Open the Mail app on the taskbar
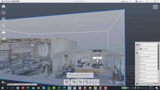Image resolution: width=160 pixels, height=90 pixels. [33, 88]
